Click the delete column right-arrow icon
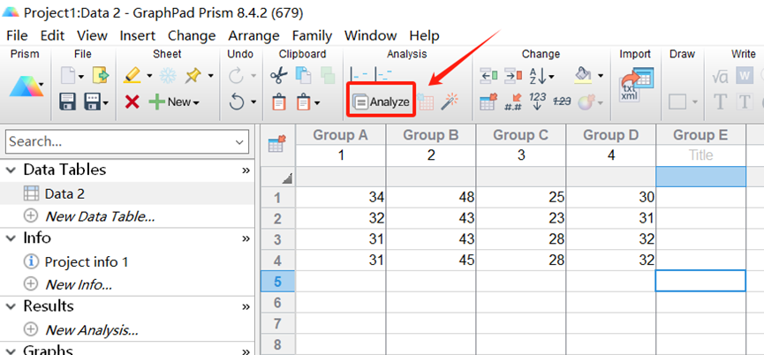Image resolution: width=764 pixels, height=355 pixels. [x=512, y=75]
